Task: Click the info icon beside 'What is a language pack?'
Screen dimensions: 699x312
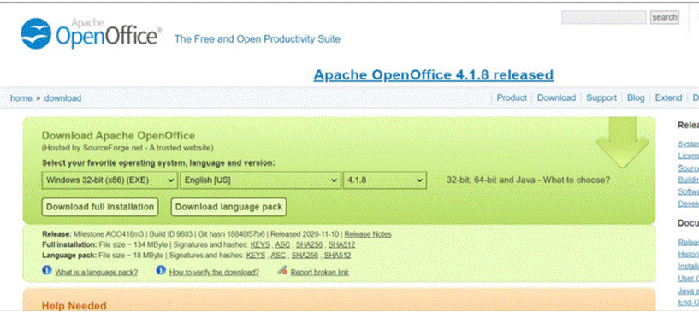Action: [47, 270]
